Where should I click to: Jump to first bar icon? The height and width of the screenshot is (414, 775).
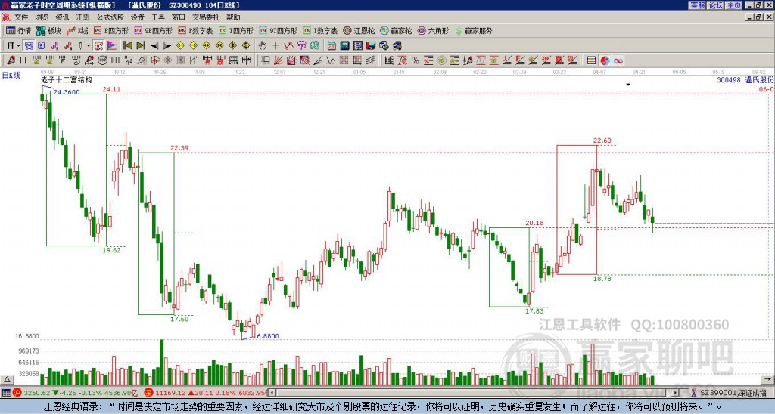[x=128, y=45]
